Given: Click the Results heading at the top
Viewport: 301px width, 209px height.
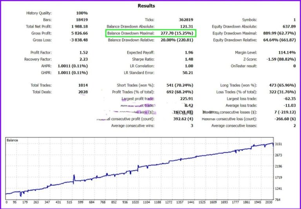Looking at the screenshot, I should (x=146, y=6).
